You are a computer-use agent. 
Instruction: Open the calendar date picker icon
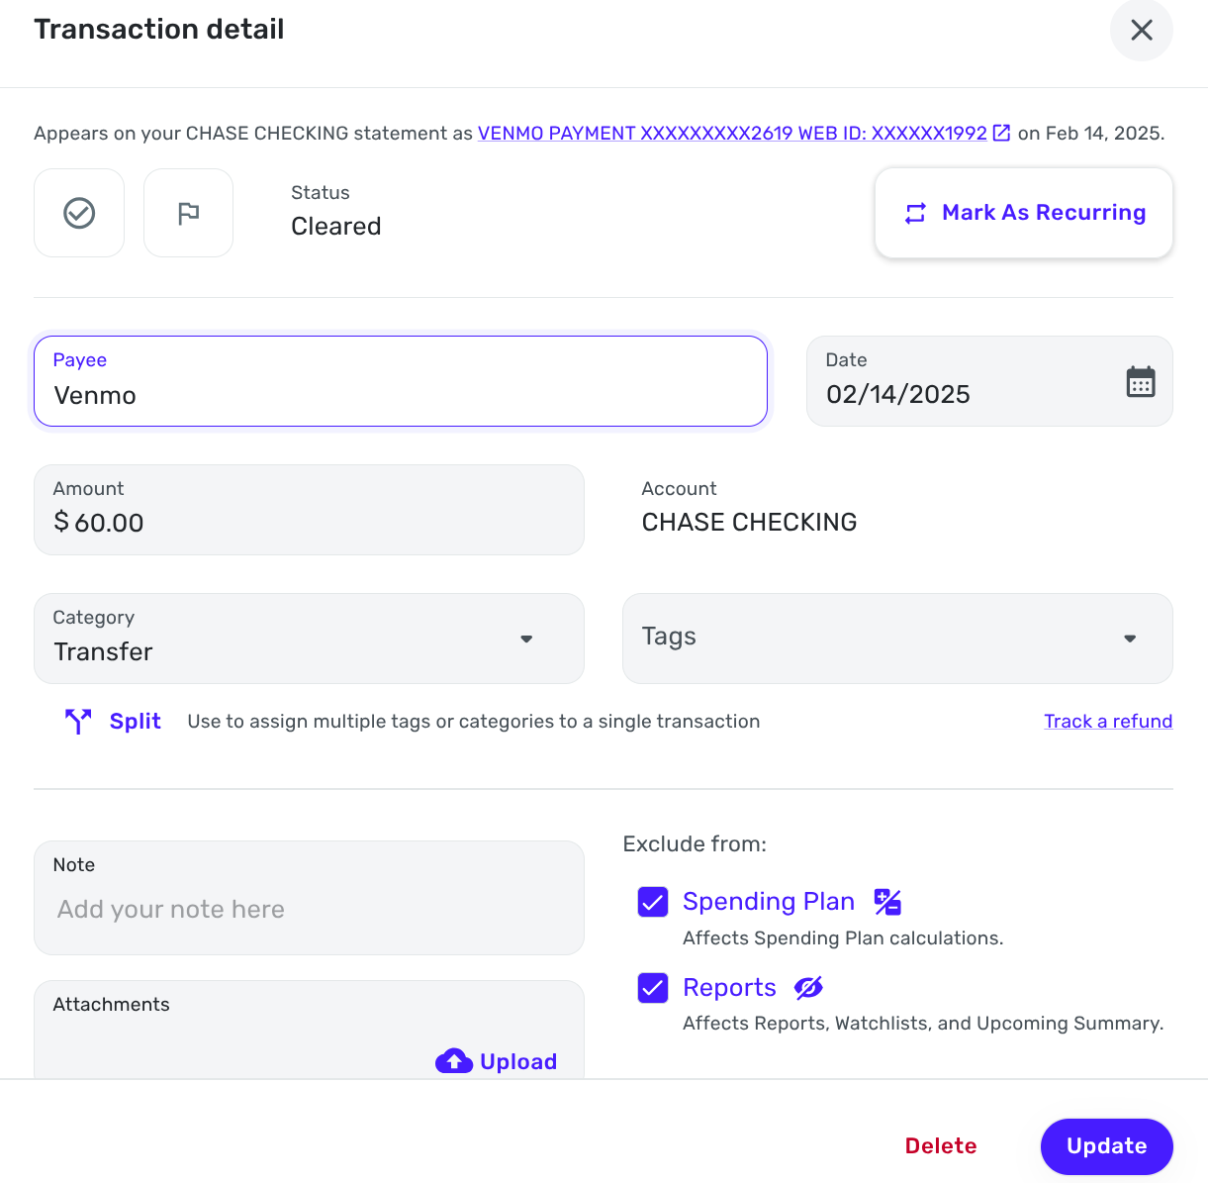pyautogui.click(x=1141, y=381)
